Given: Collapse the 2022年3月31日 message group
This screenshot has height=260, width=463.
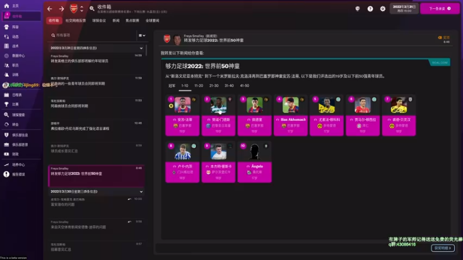Looking at the screenshot, I should pyautogui.click(x=141, y=49).
